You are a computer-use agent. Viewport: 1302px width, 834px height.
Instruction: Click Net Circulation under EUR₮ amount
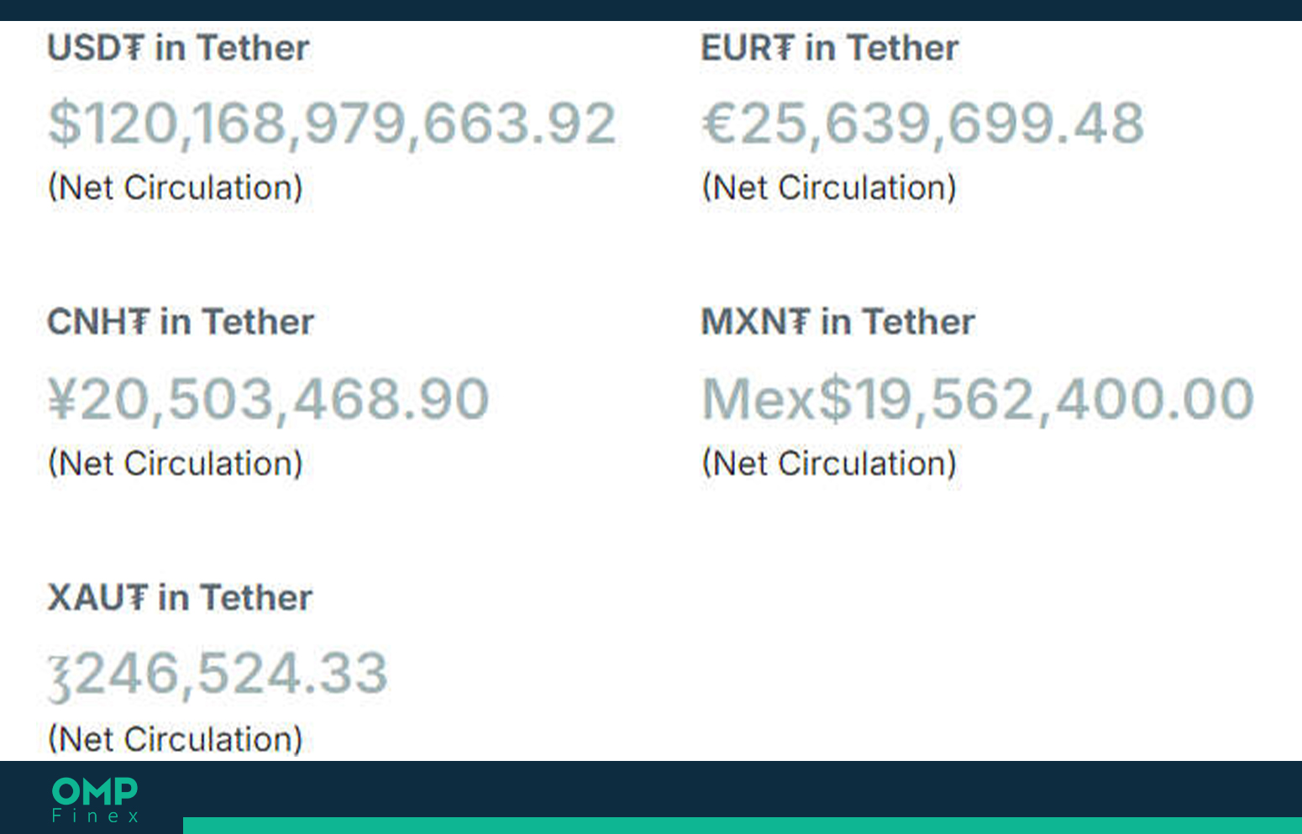829,187
